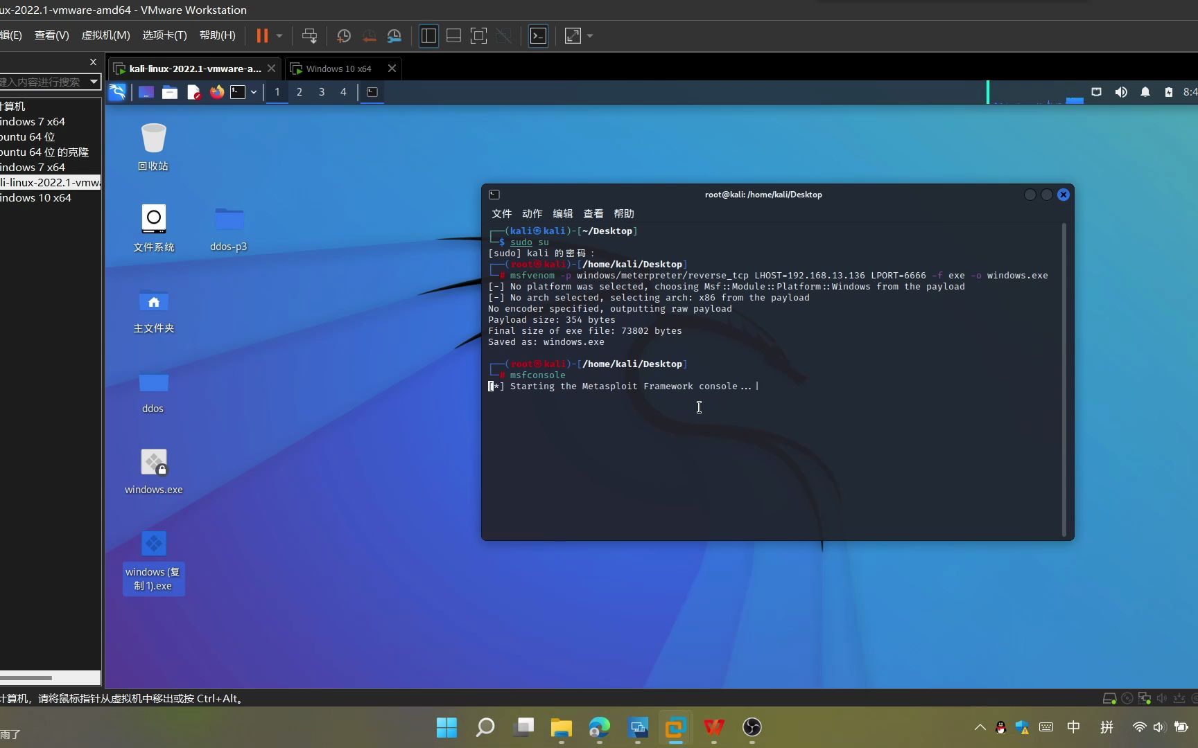Open the Kali notifications bell icon
Screen dimensions: 1198x748
tap(1145, 92)
